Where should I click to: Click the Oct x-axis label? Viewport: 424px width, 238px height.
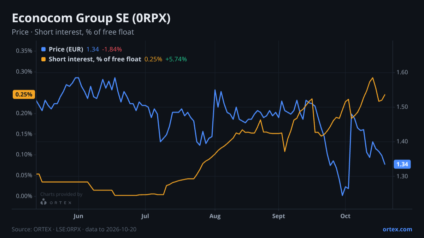coord(345,216)
